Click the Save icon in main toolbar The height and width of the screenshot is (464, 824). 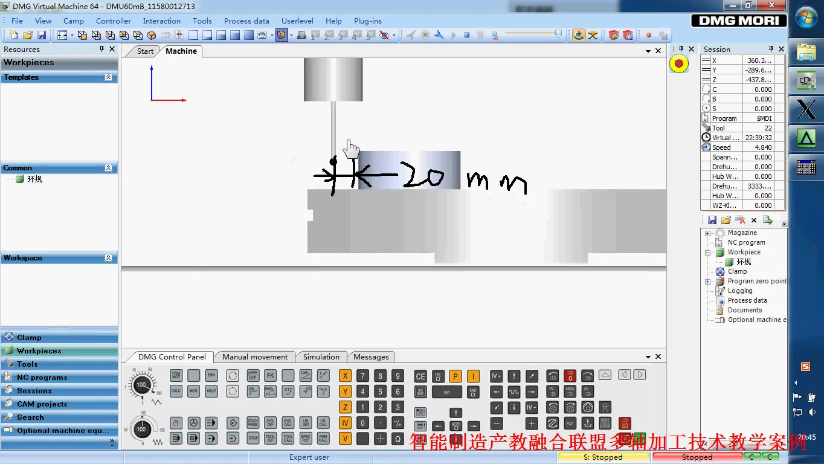42,36
